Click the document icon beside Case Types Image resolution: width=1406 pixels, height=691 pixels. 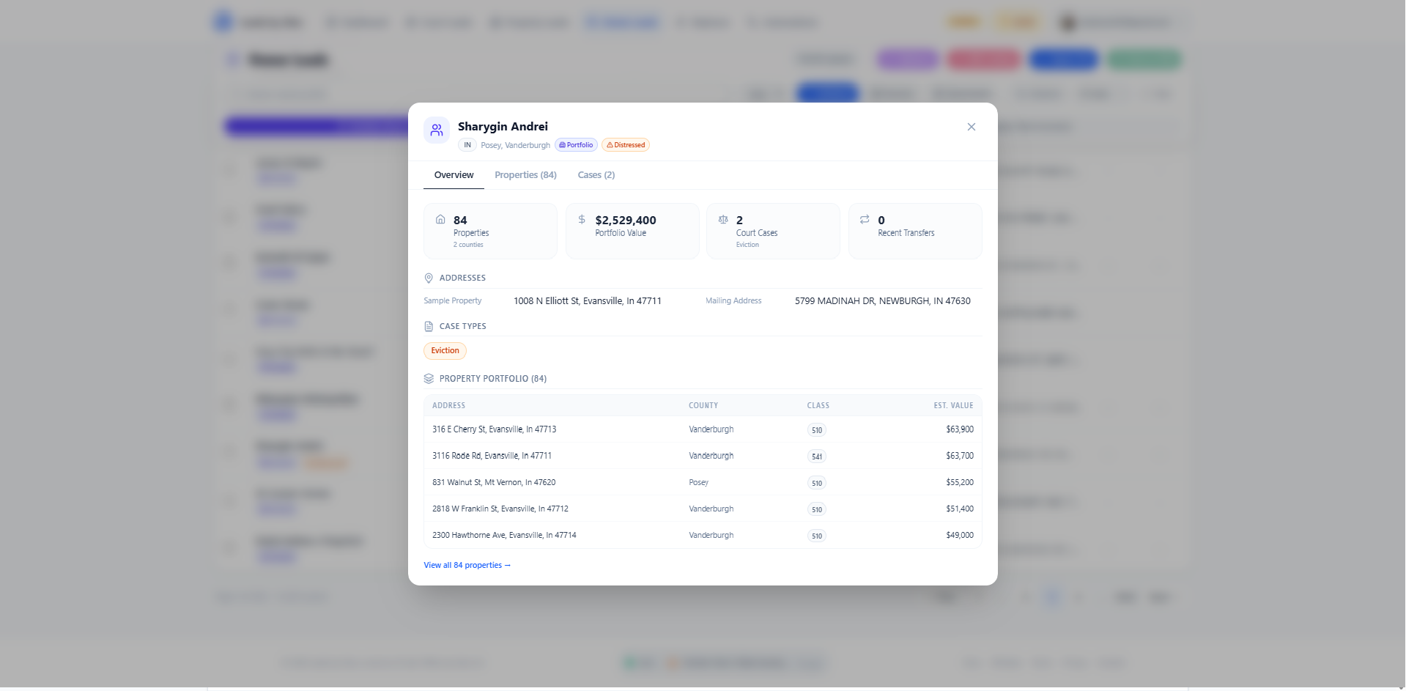429,326
